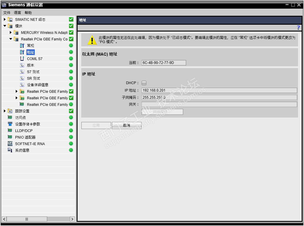Toggle the DHCP checkbox

tap(144, 83)
